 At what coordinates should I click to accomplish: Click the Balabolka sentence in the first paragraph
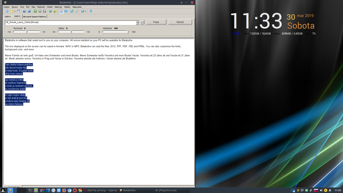[x=37, y=40]
